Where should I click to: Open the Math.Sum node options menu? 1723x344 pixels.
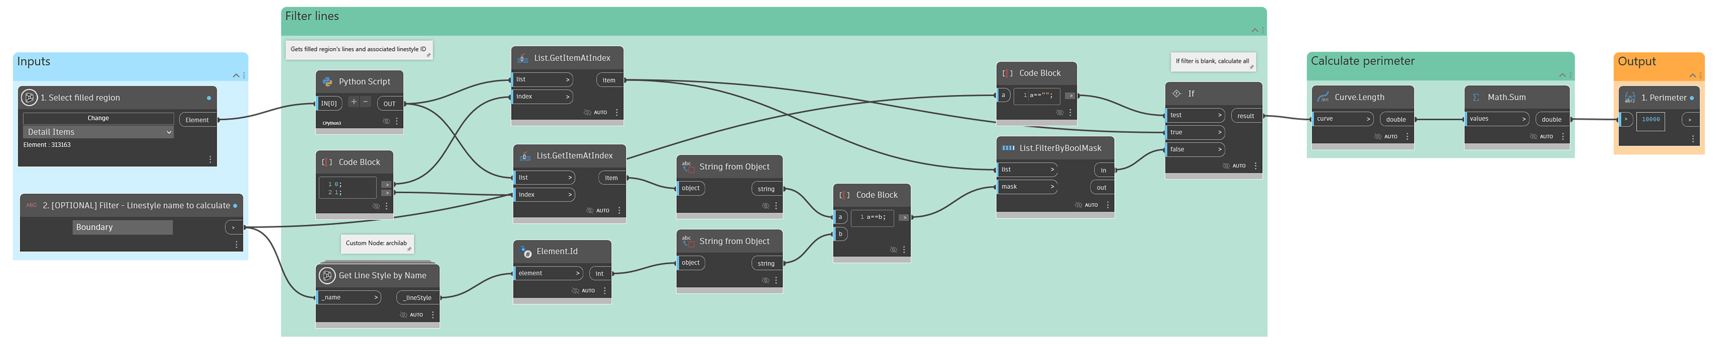[1562, 136]
